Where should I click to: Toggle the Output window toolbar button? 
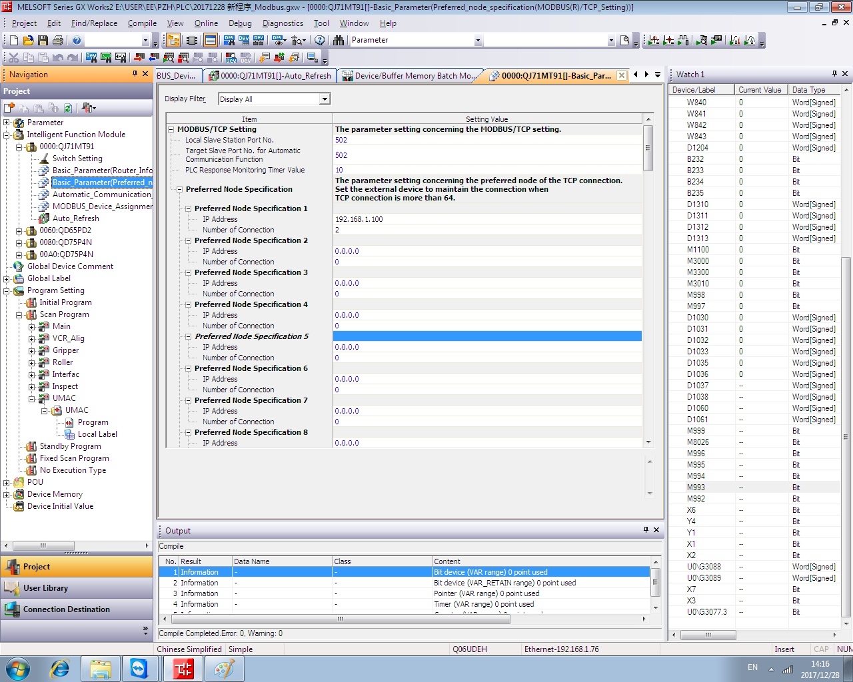click(x=210, y=41)
